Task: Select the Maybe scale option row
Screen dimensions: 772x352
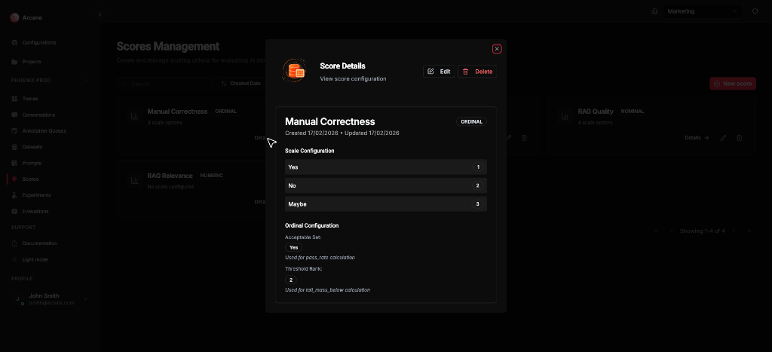Action: pos(385,204)
